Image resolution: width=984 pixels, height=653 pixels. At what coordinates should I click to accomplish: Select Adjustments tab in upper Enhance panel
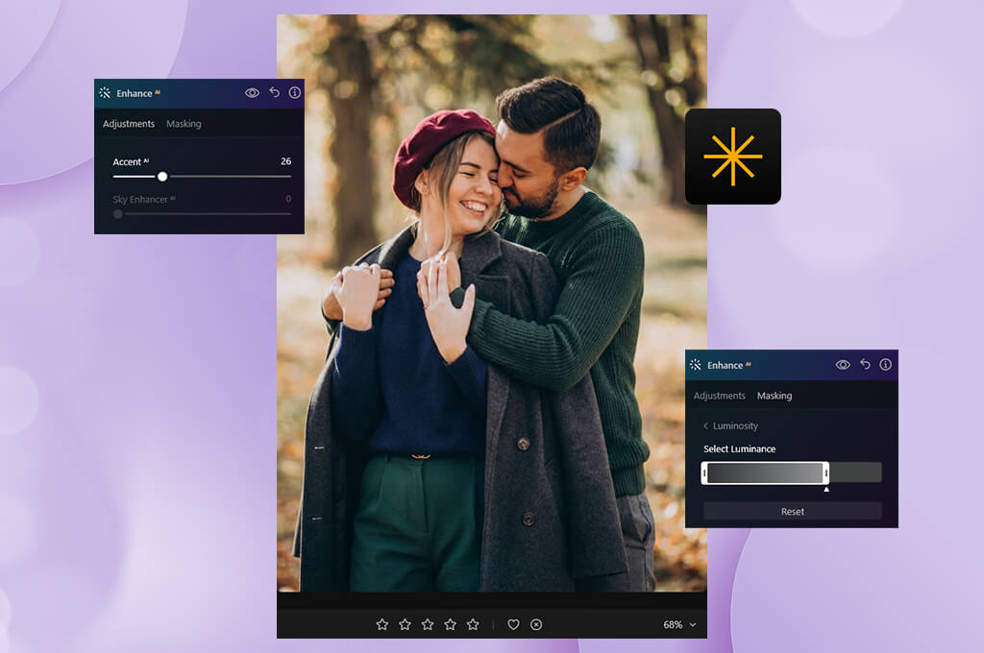click(x=129, y=124)
